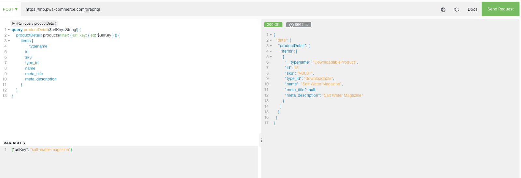Click the 8562ms response time badge
Image resolution: width=521 pixels, height=178 pixels.
pos(299,25)
